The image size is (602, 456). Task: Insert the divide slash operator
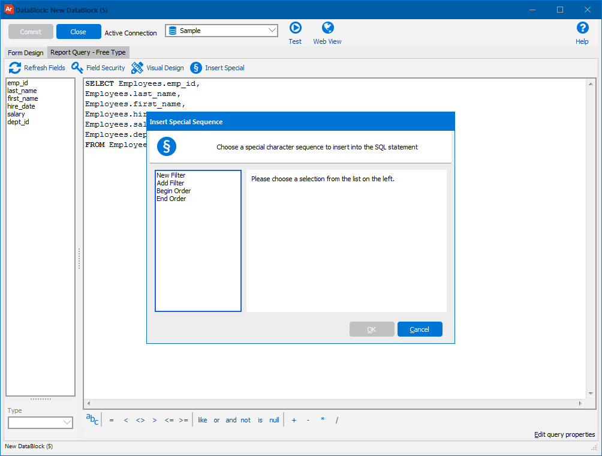pos(337,420)
